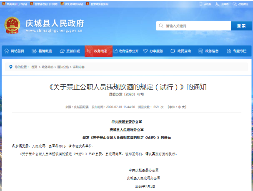The height and width of the screenshot is (191, 253).
Task: Focus the keyword search input field
Action: point(193,26)
